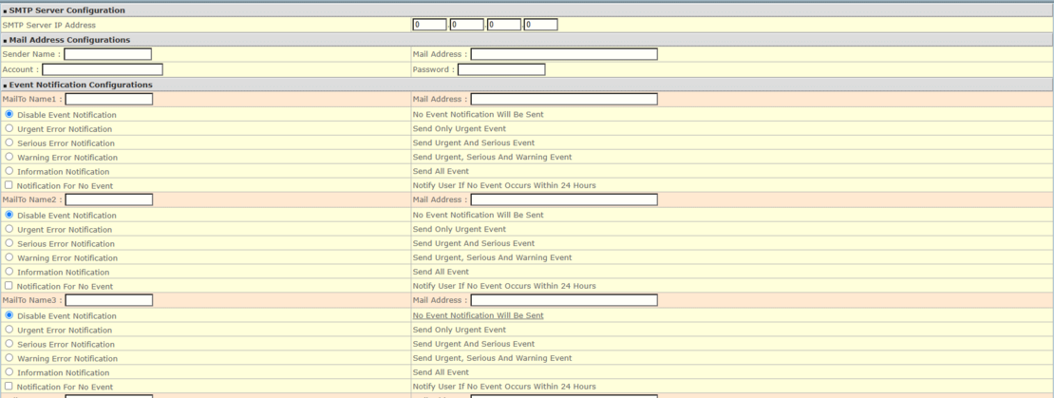1054x398 pixels.
Task: Click the Account input field
Action: click(x=102, y=69)
